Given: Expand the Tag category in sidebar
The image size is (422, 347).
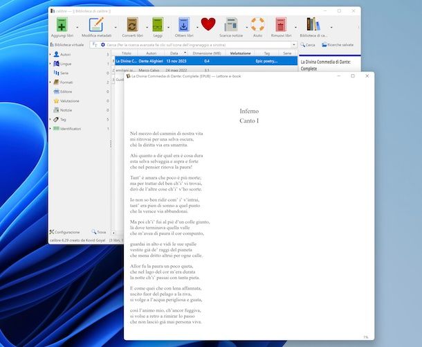Looking at the screenshot, I should tap(50, 119).
